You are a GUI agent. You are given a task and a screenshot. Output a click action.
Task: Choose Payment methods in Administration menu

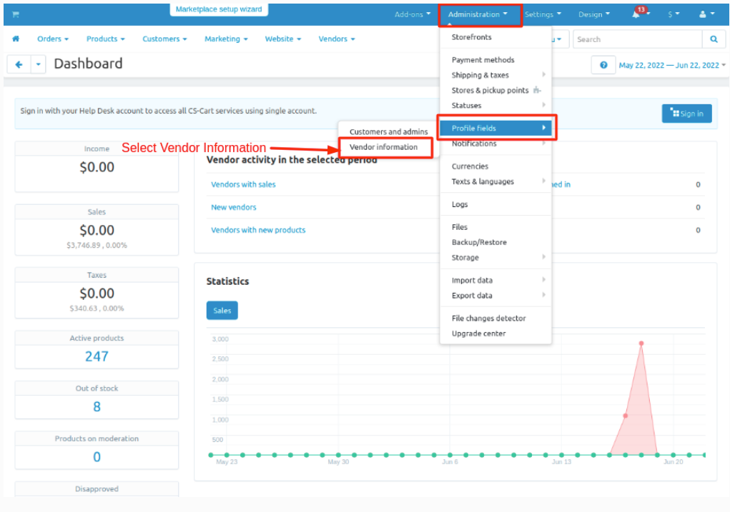tap(483, 60)
